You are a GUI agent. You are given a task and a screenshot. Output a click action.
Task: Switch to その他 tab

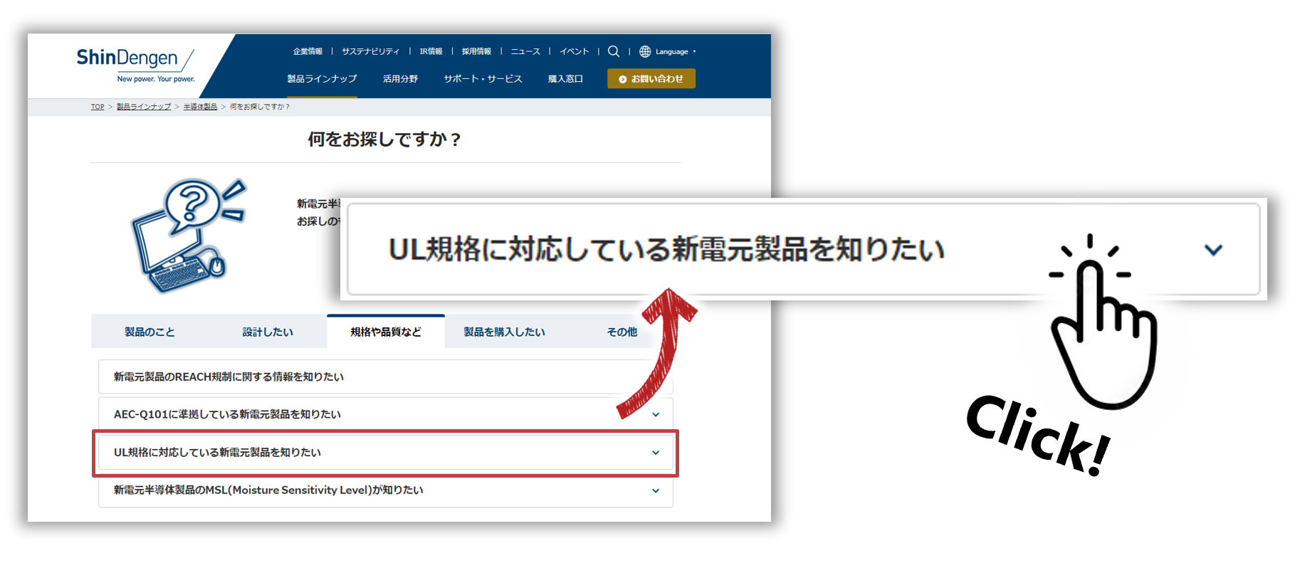(622, 332)
